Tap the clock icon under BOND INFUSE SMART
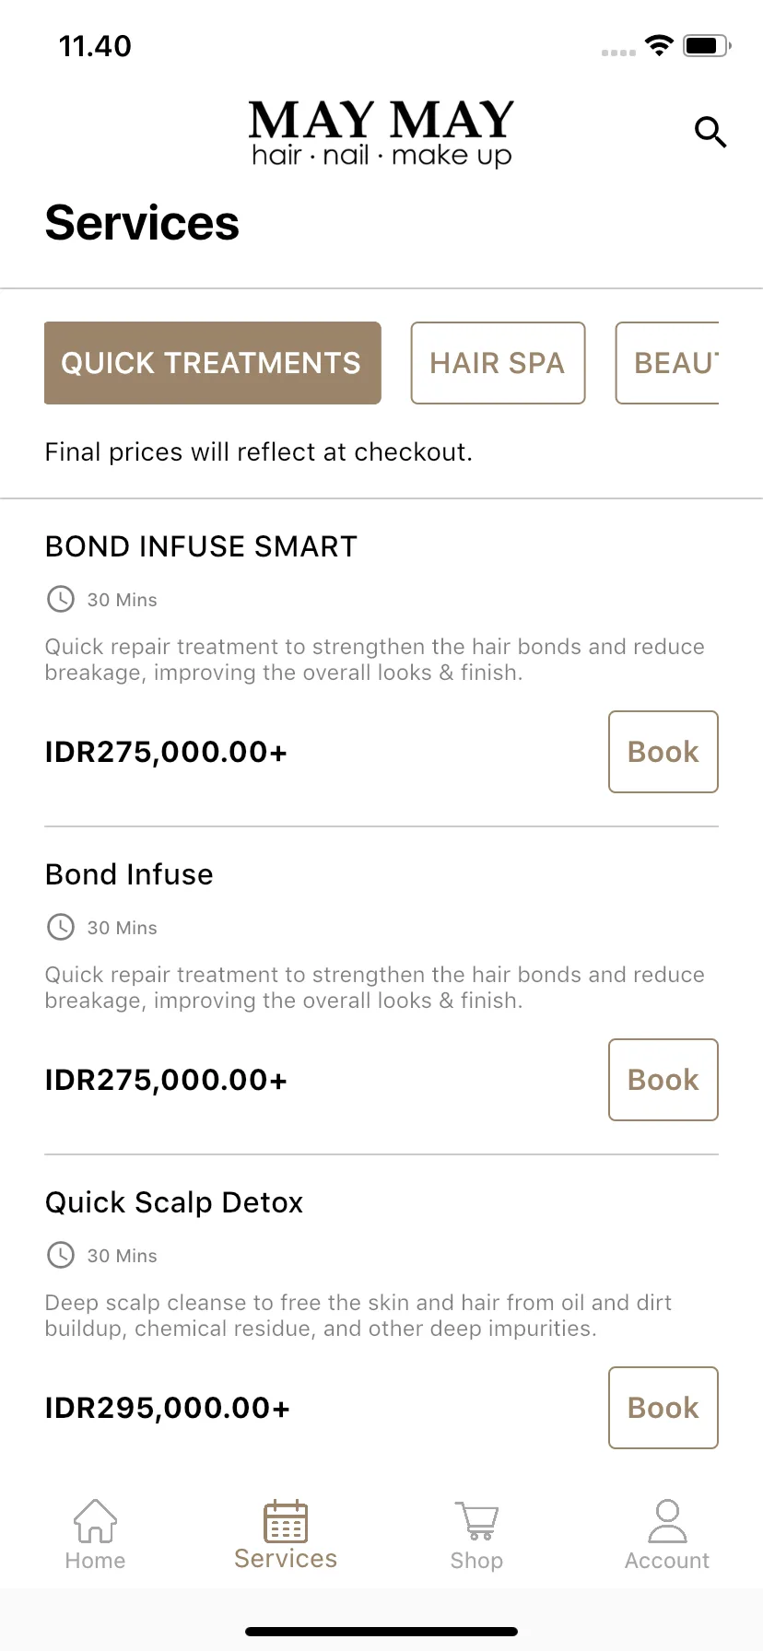 [x=61, y=599]
